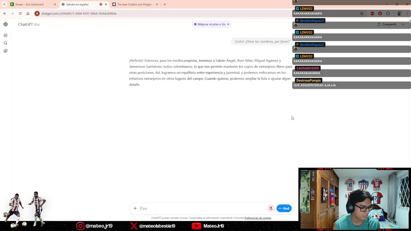The height and width of the screenshot is (231, 411).
Task: Click the 'QUE ASQUEROSIDAD AJAJJA' chat message
Action: 315,85
